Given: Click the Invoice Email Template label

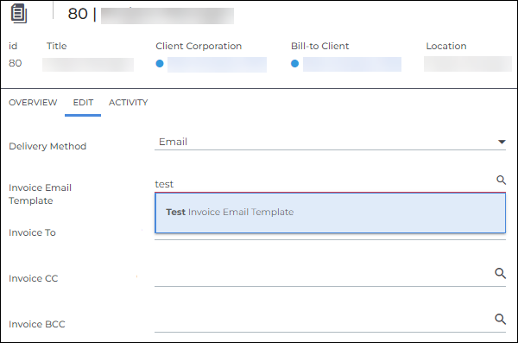Looking at the screenshot, I should click(x=40, y=194).
